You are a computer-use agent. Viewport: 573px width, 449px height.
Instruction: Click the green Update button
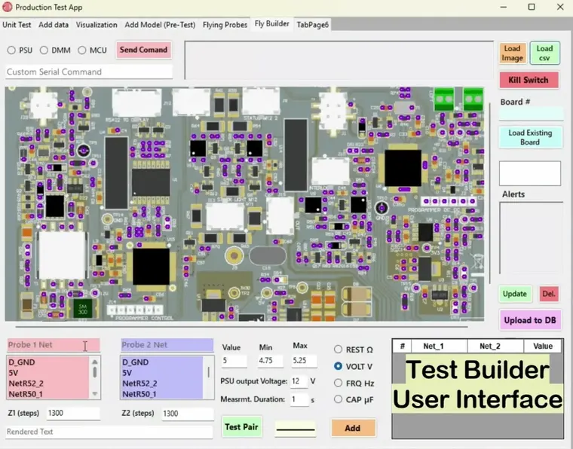pyautogui.click(x=514, y=294)
